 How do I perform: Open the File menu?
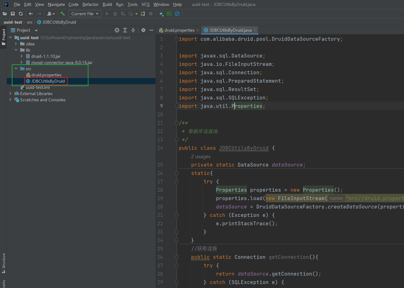[x=17, y=4]
